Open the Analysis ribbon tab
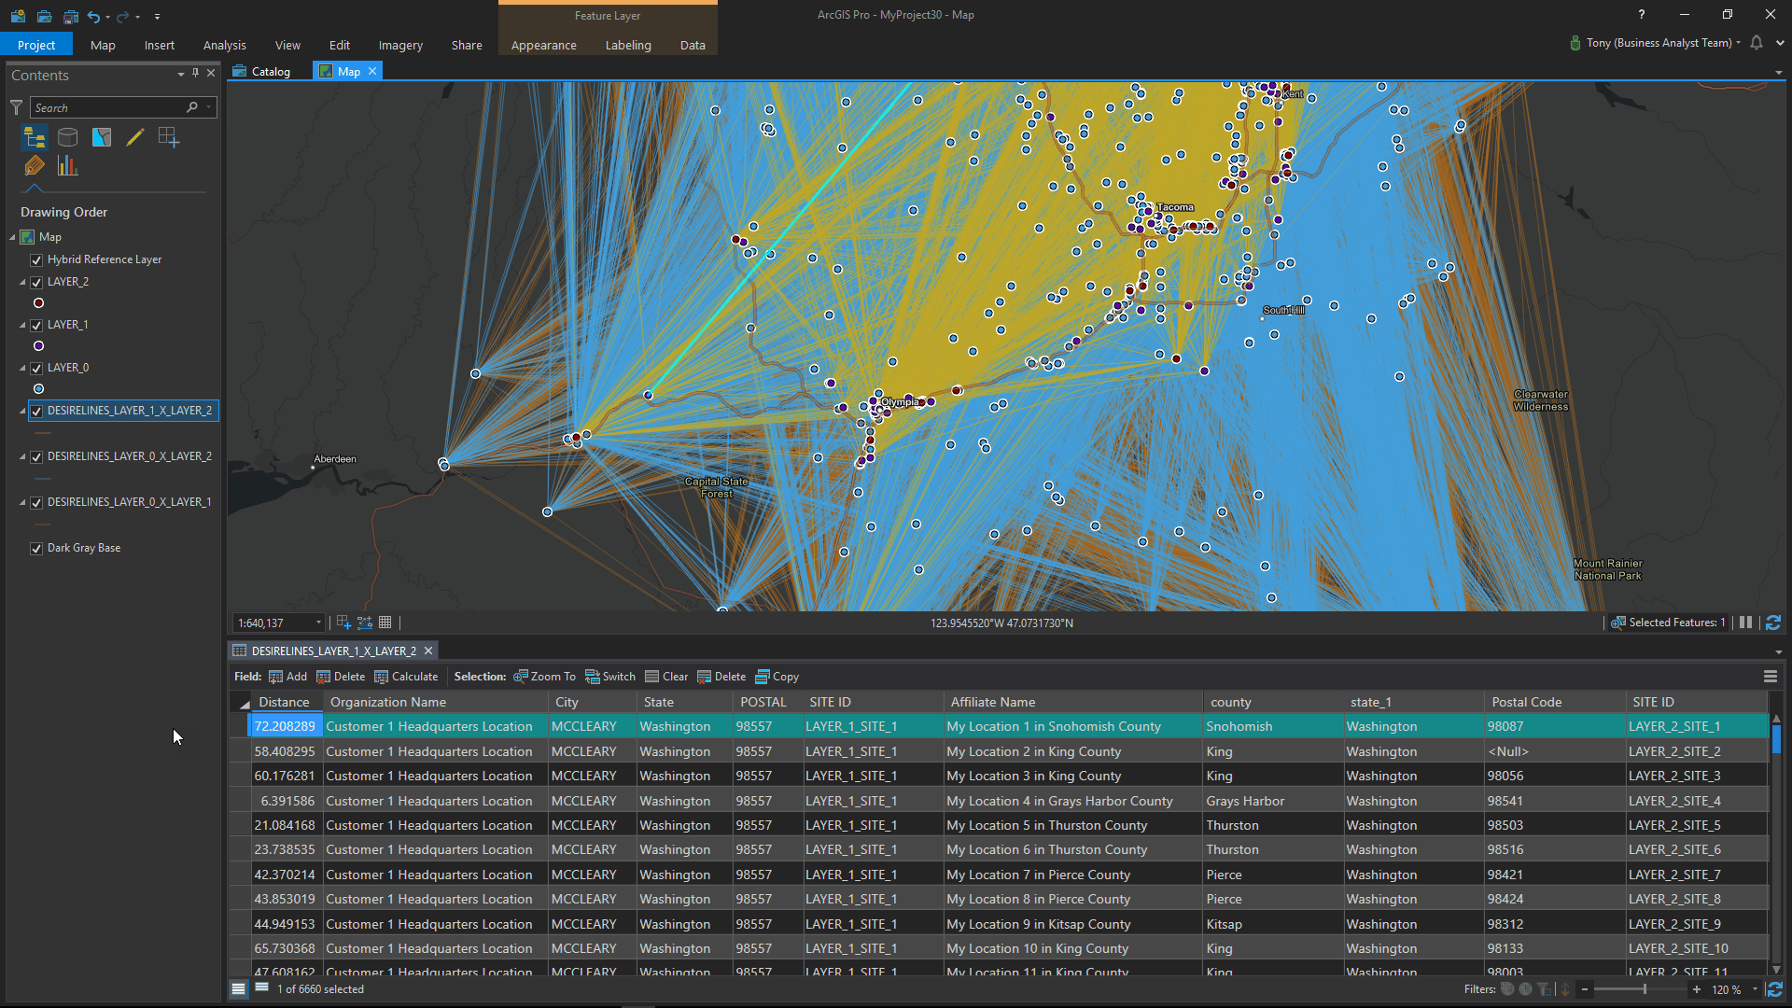1792x1008 pixels. pos(224,45)
